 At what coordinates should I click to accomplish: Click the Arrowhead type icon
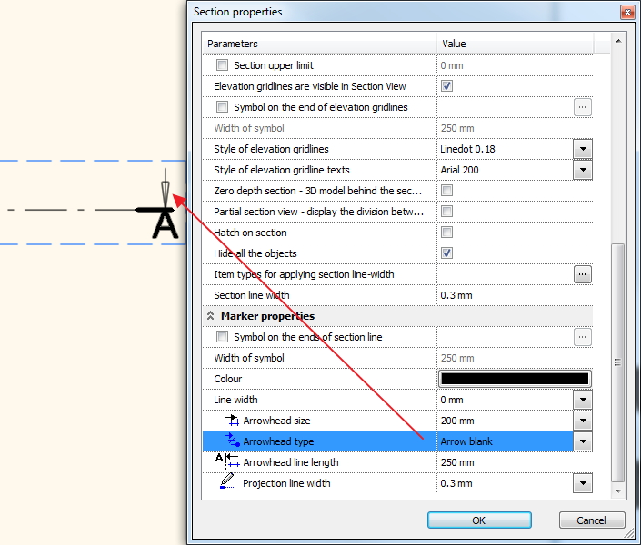pyautogui.click(x=232, y=441)
